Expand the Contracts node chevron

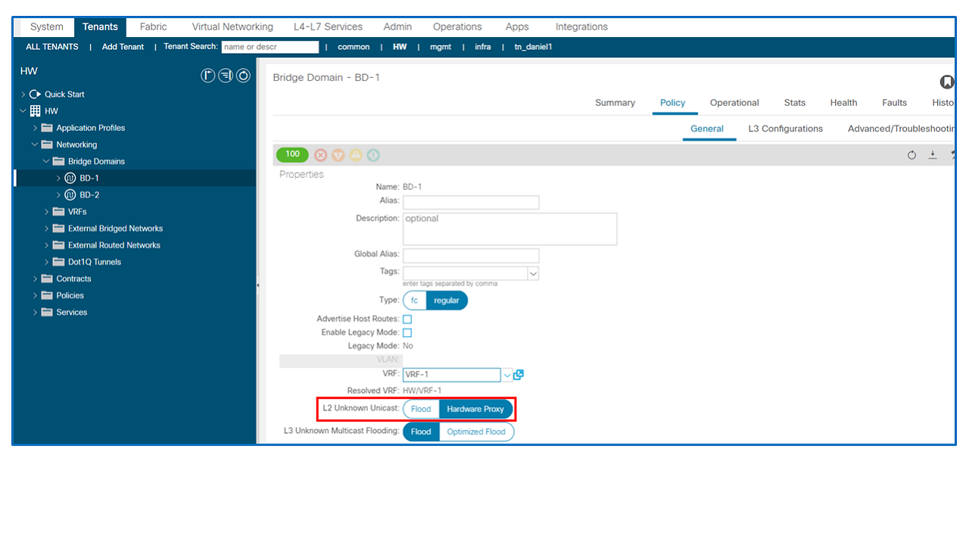(35, 279)
